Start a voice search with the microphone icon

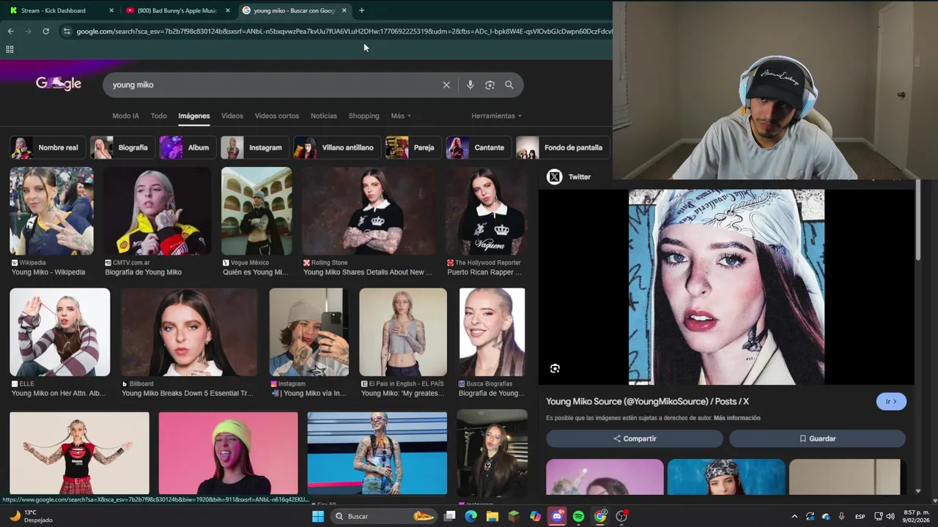470,85
